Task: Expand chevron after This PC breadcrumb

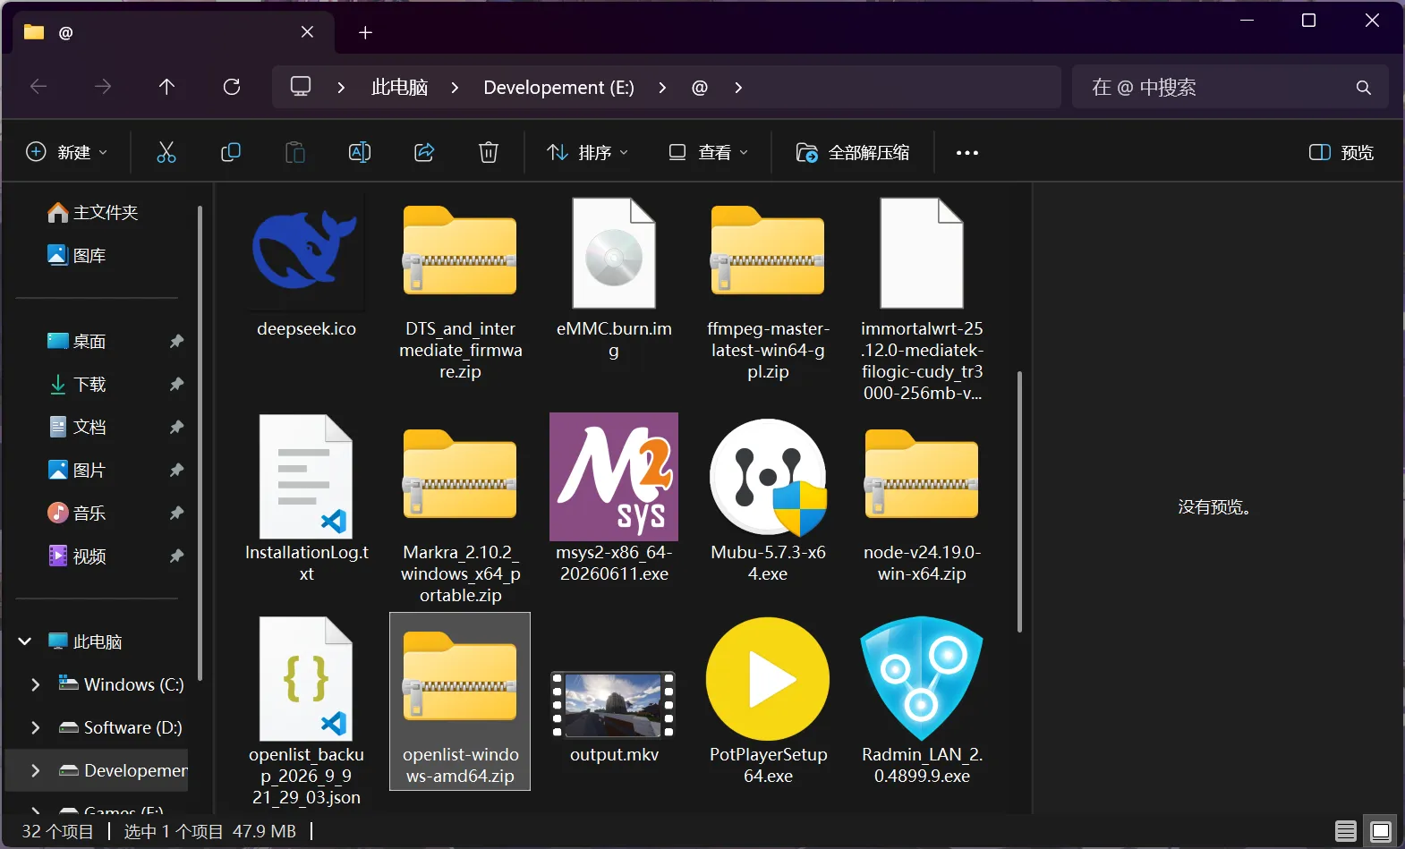Action: click(455, 88)
